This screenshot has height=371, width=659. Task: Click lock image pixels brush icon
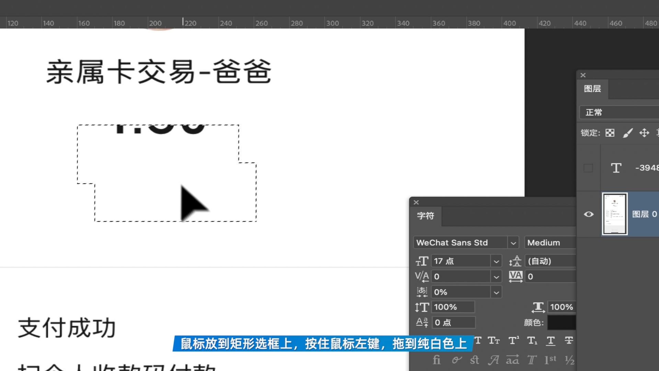click(x=627, y=133)
